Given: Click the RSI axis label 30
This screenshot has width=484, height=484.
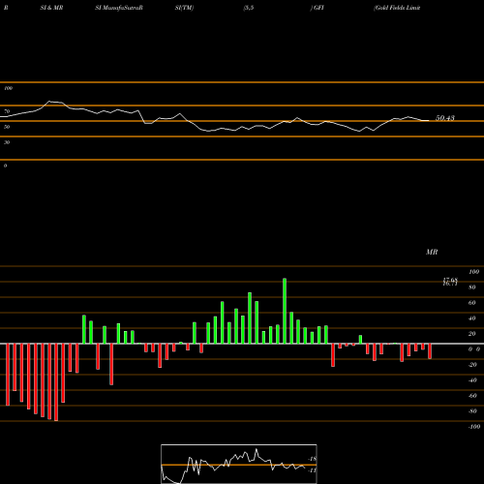Looking at the screenshot, I should point(7,142).
